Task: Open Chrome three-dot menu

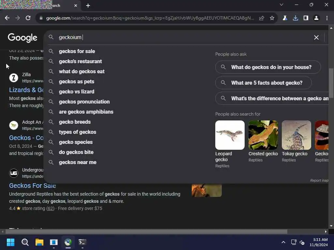Action: click(327, 18)
